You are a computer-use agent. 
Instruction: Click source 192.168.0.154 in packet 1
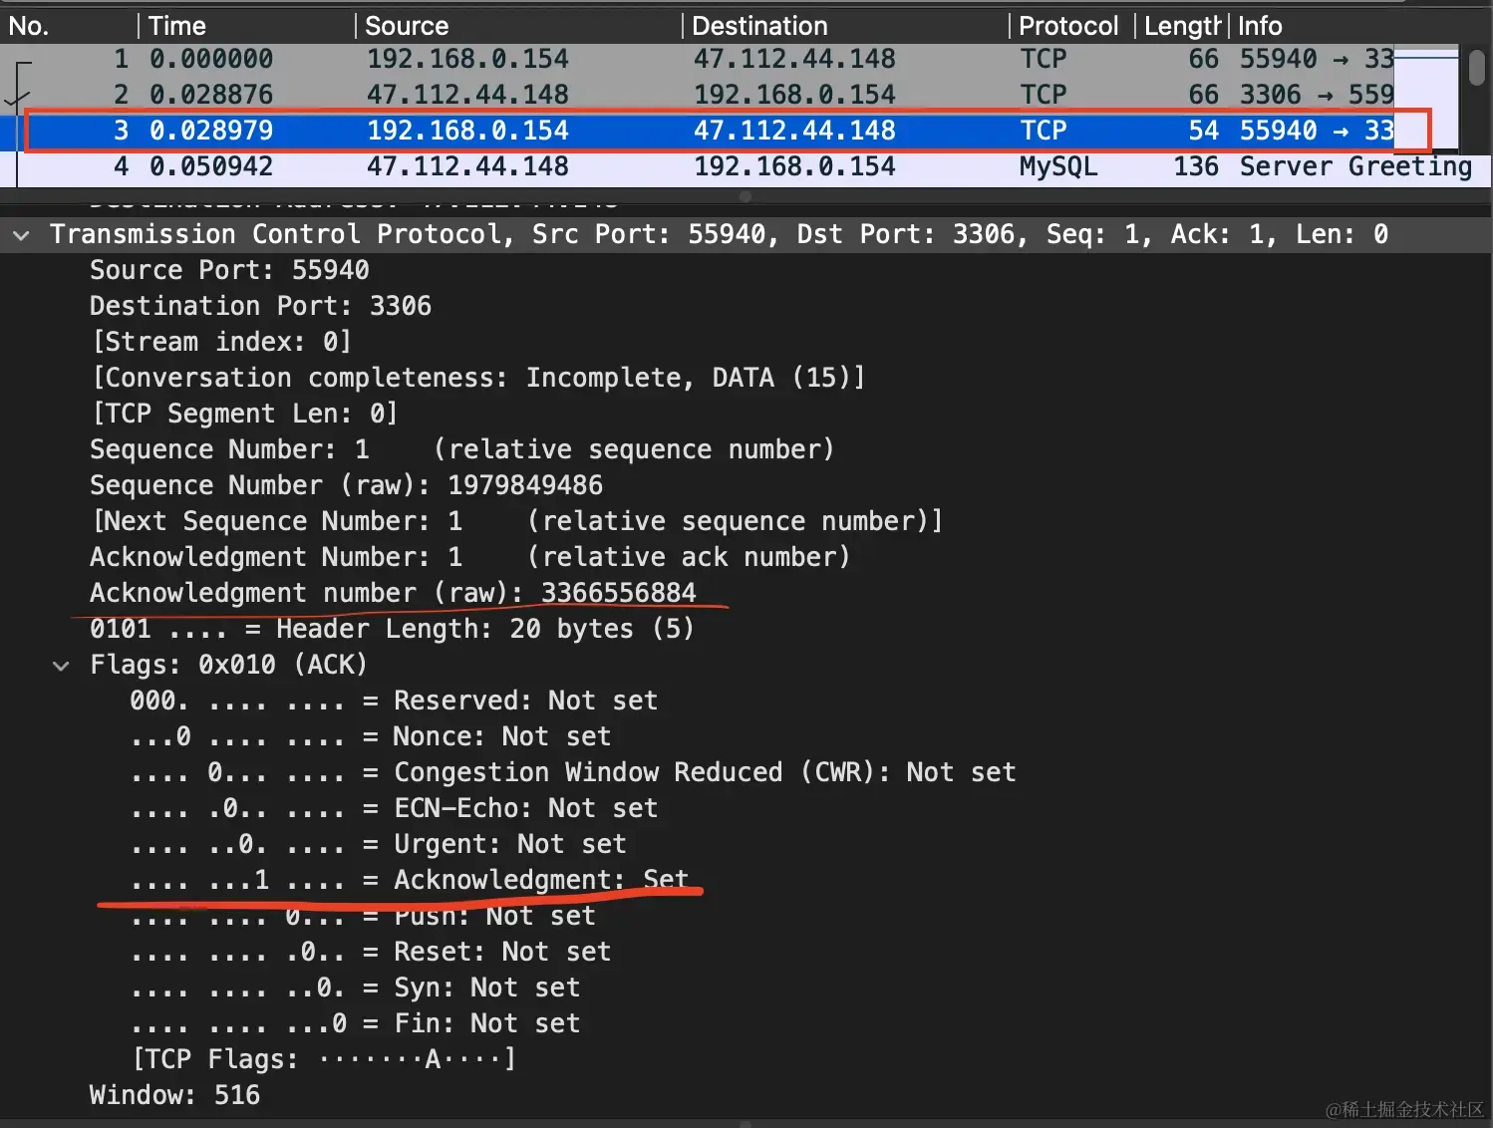pos(467,59)
